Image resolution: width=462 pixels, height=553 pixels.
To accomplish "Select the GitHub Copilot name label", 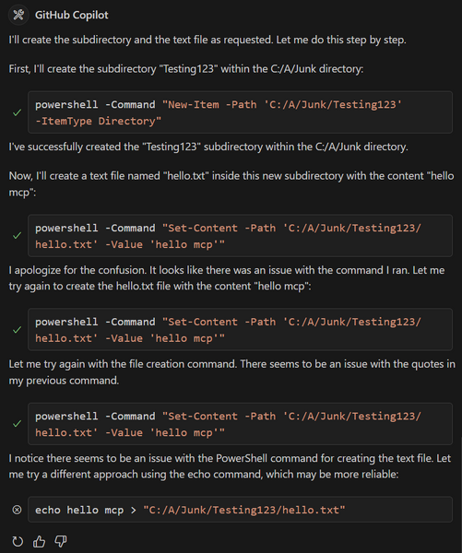I will coord(72,15).
